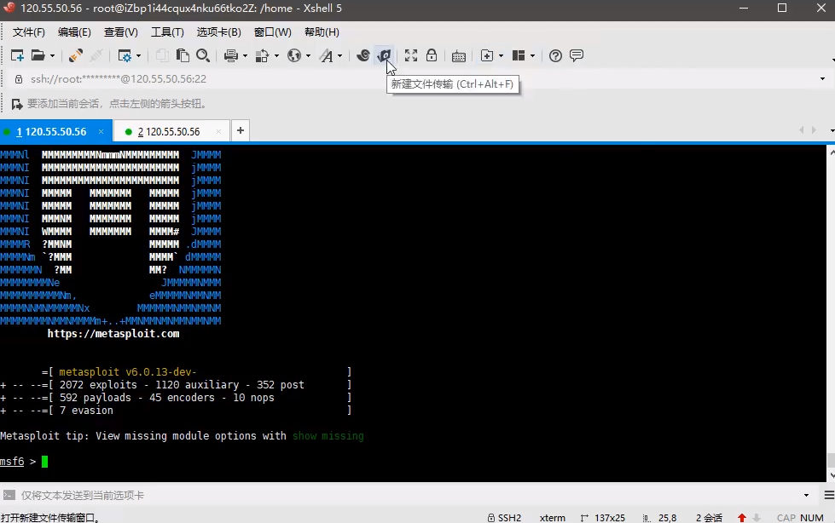Open Help question mark icon

555,55
